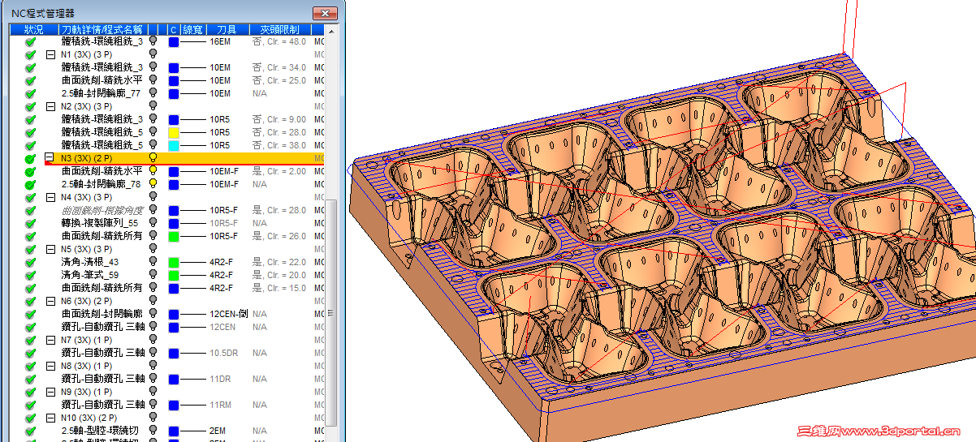Select the N3 (3X) (2 P) program row
The height and width of the screenshot is (442, 976).
(x=184, y=158)
